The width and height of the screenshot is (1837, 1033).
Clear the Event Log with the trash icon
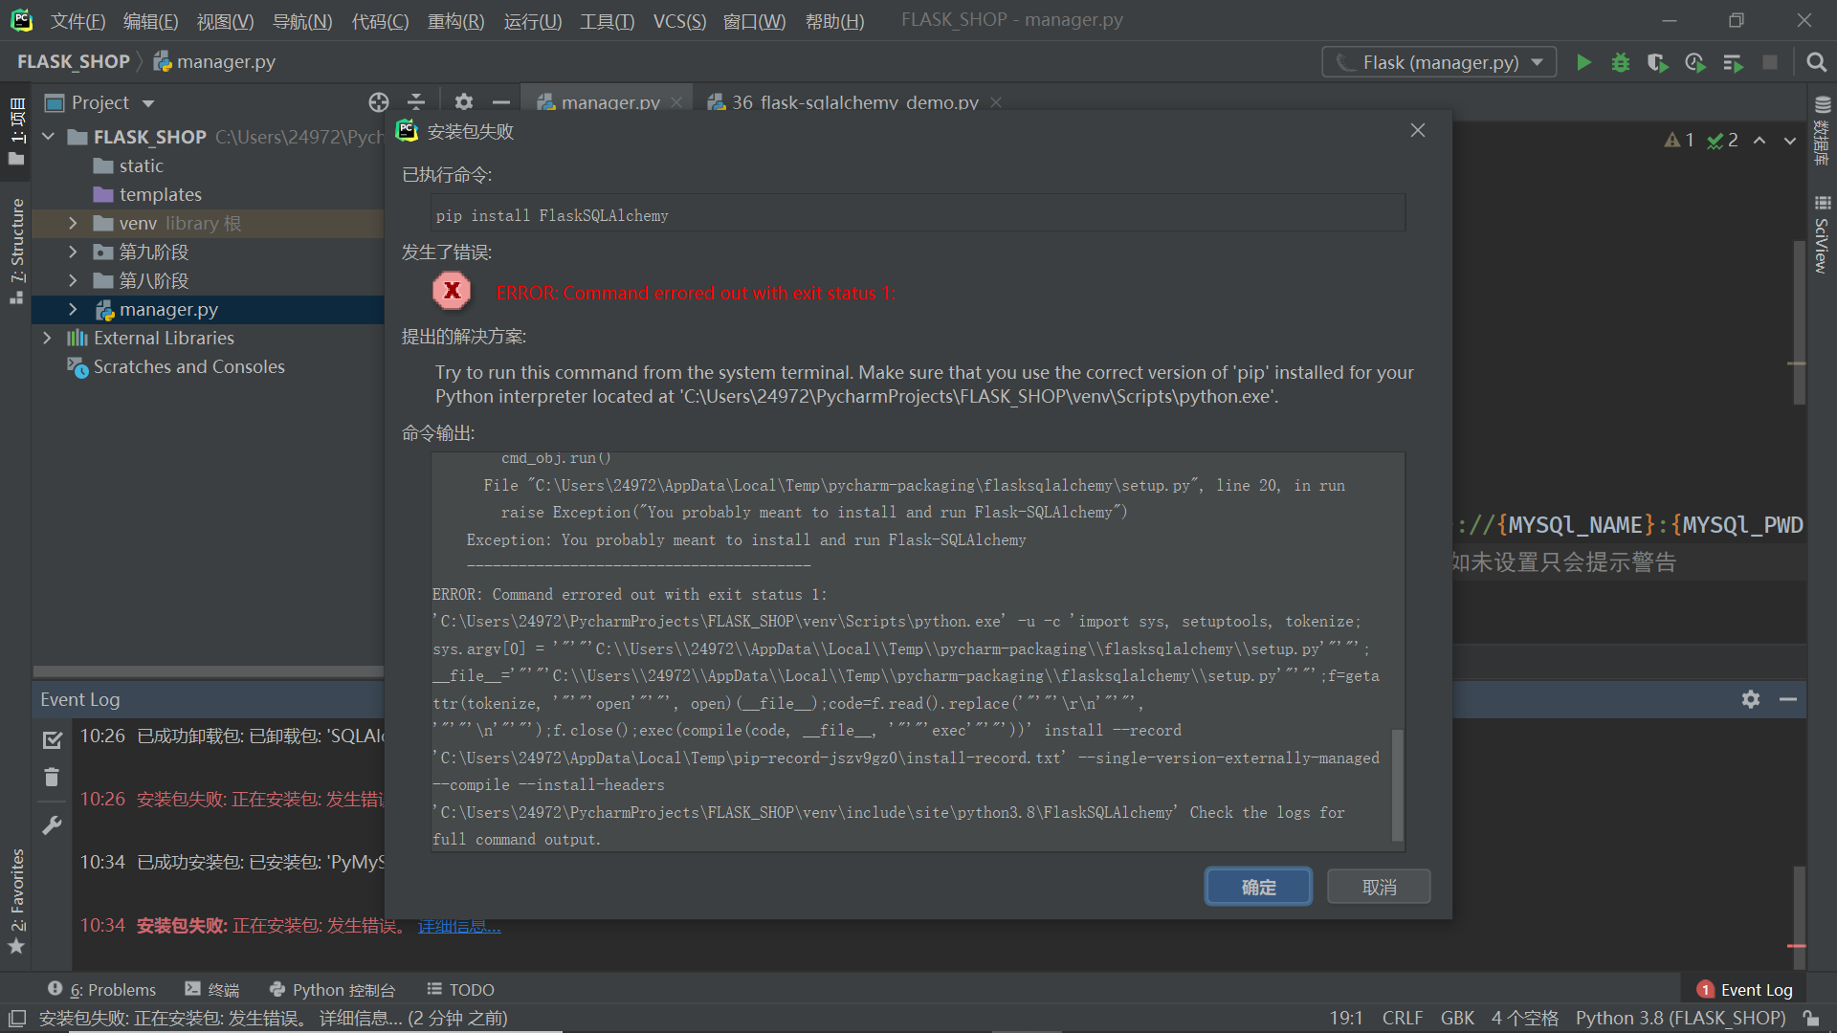click(x=53, y=777)
